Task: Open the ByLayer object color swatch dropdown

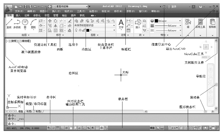Action: pyautogui.click(x=168, y=21)
